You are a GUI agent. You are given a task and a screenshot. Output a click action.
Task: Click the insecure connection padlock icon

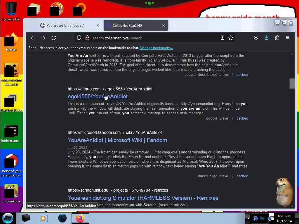[87, 38]
